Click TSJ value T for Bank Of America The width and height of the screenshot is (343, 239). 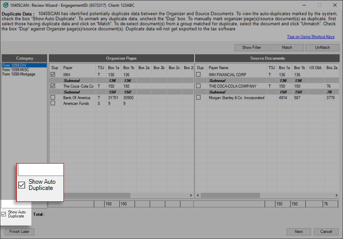pyautogui.click(x=99, y=98)
